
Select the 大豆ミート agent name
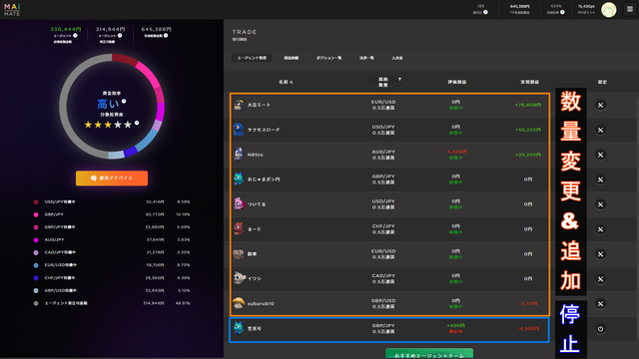(x=259, y=105)
